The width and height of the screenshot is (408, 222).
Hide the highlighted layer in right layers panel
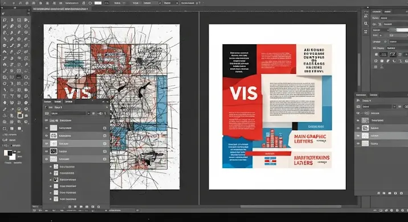pos(358,136)
